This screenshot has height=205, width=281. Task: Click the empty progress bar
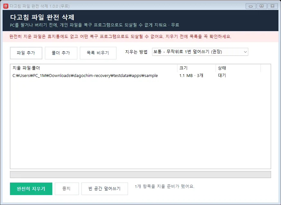tap(140, 175)
